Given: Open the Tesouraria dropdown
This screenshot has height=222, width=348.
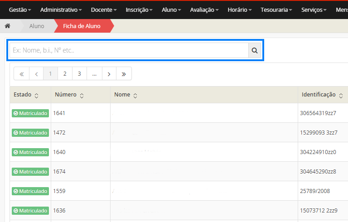Looking at the screenshot, I should point(276,10).
